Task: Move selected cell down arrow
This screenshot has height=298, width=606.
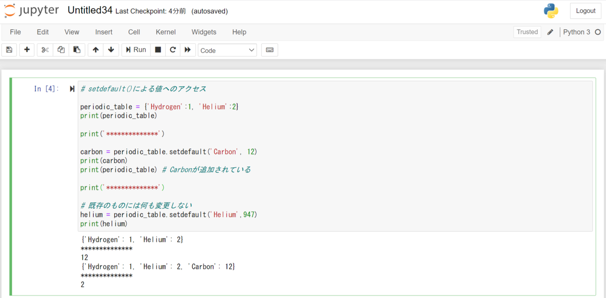Action: point(111,50)
